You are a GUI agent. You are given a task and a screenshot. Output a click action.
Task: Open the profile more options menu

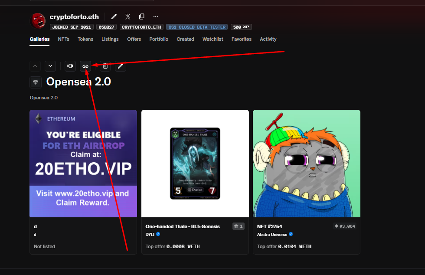[x=156, y=17]
